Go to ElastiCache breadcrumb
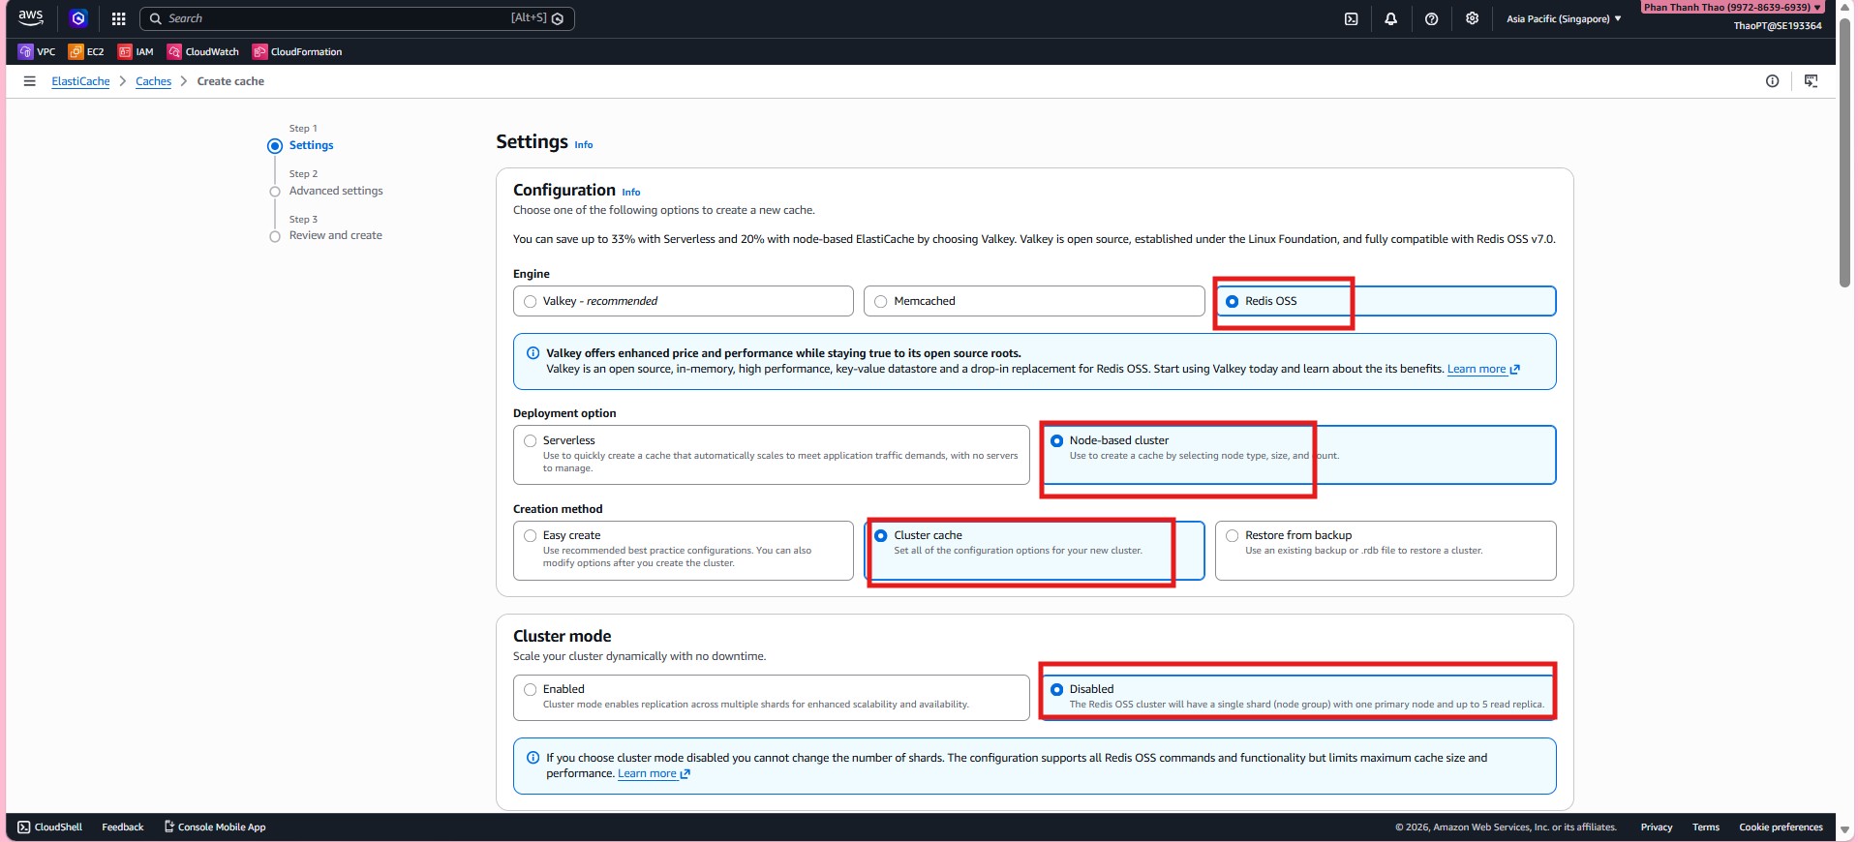 click(x=80, y=81)
